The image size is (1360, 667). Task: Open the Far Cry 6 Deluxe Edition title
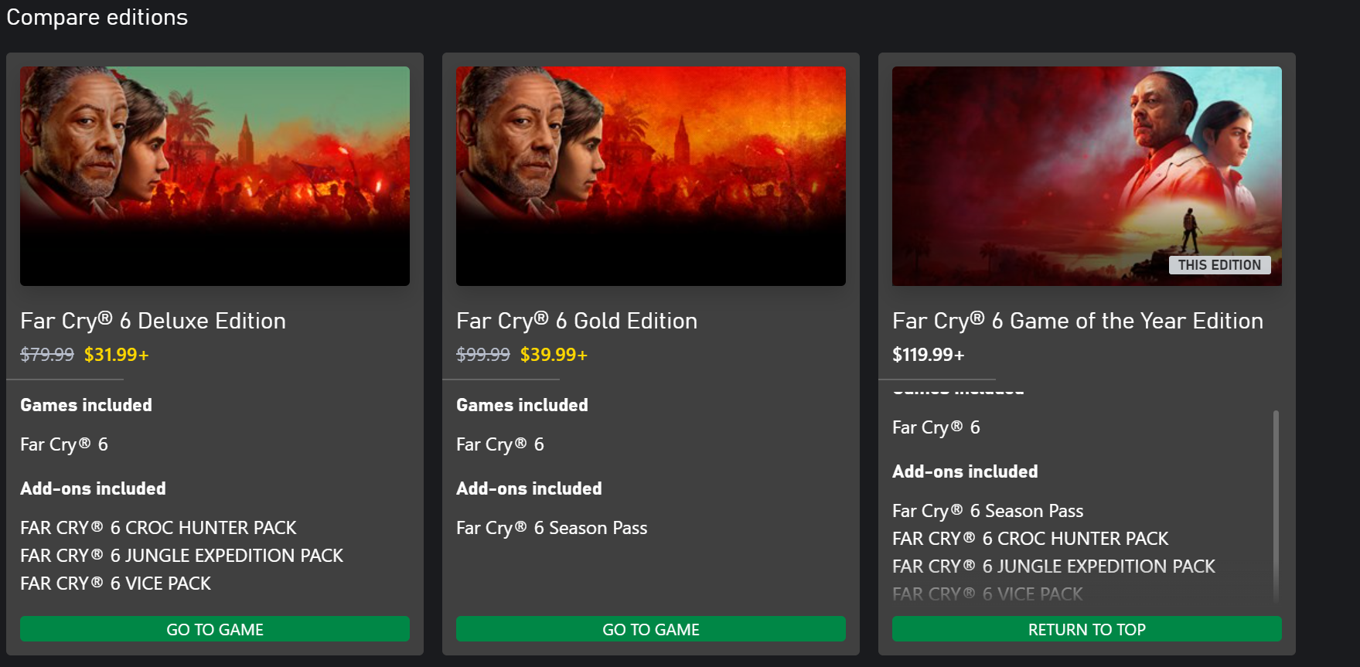[153, 321]
